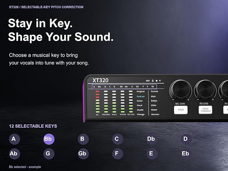The width and height of the screenshot is (228, 171).
Task: Click the minus sign under REVERB knob
Action: coord(198,100)
